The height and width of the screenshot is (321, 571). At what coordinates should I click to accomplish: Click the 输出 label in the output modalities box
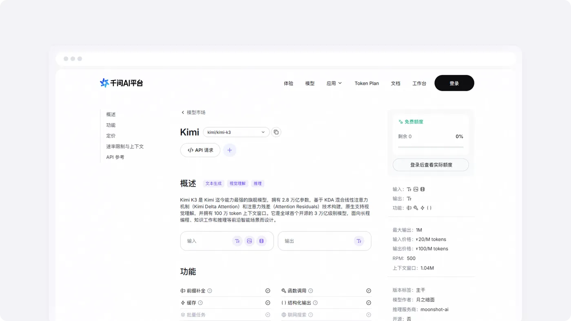coord(289,241)
